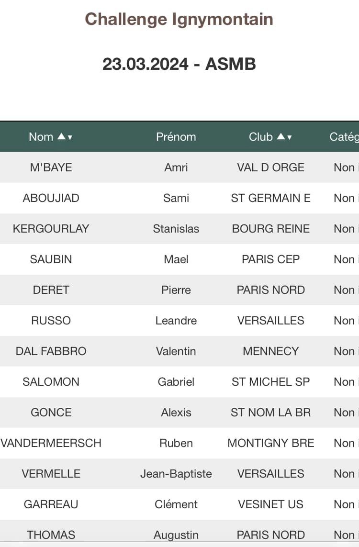
Task: Select the M'BAYE row name
Action: point(51,167)
